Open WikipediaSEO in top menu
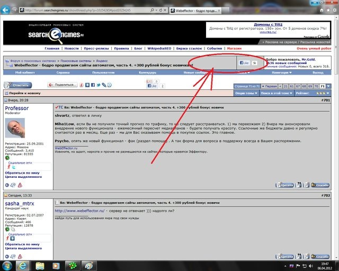The height and width of the screenshot is (271, 339). pos(159,48)
